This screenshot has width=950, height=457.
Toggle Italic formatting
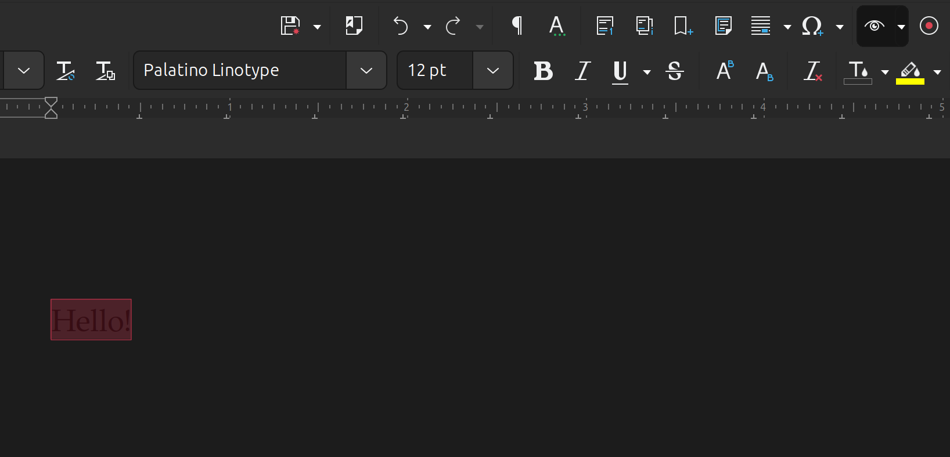click(x=583, y=71)
